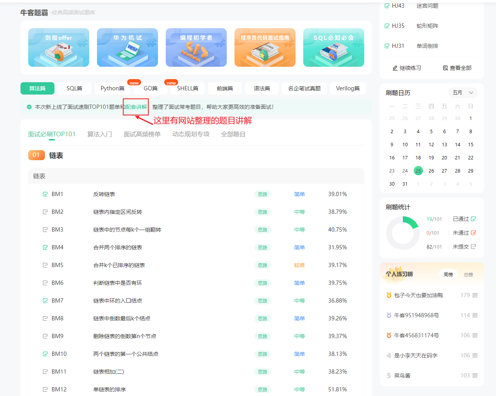The image size is (496, 396).
Task: Click silver medal icon for 牛客951948968号
Action: click(x=389, y=315)
